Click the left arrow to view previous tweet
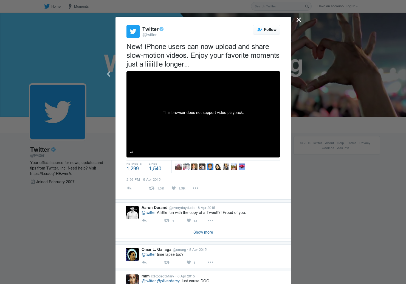The image size is (406, 284). tap(109, 74)
